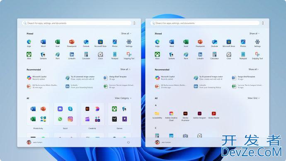This screenshot has width=286, height=161.
Task: Open the View: Grid dropdown in right menu
Action: 254,98
